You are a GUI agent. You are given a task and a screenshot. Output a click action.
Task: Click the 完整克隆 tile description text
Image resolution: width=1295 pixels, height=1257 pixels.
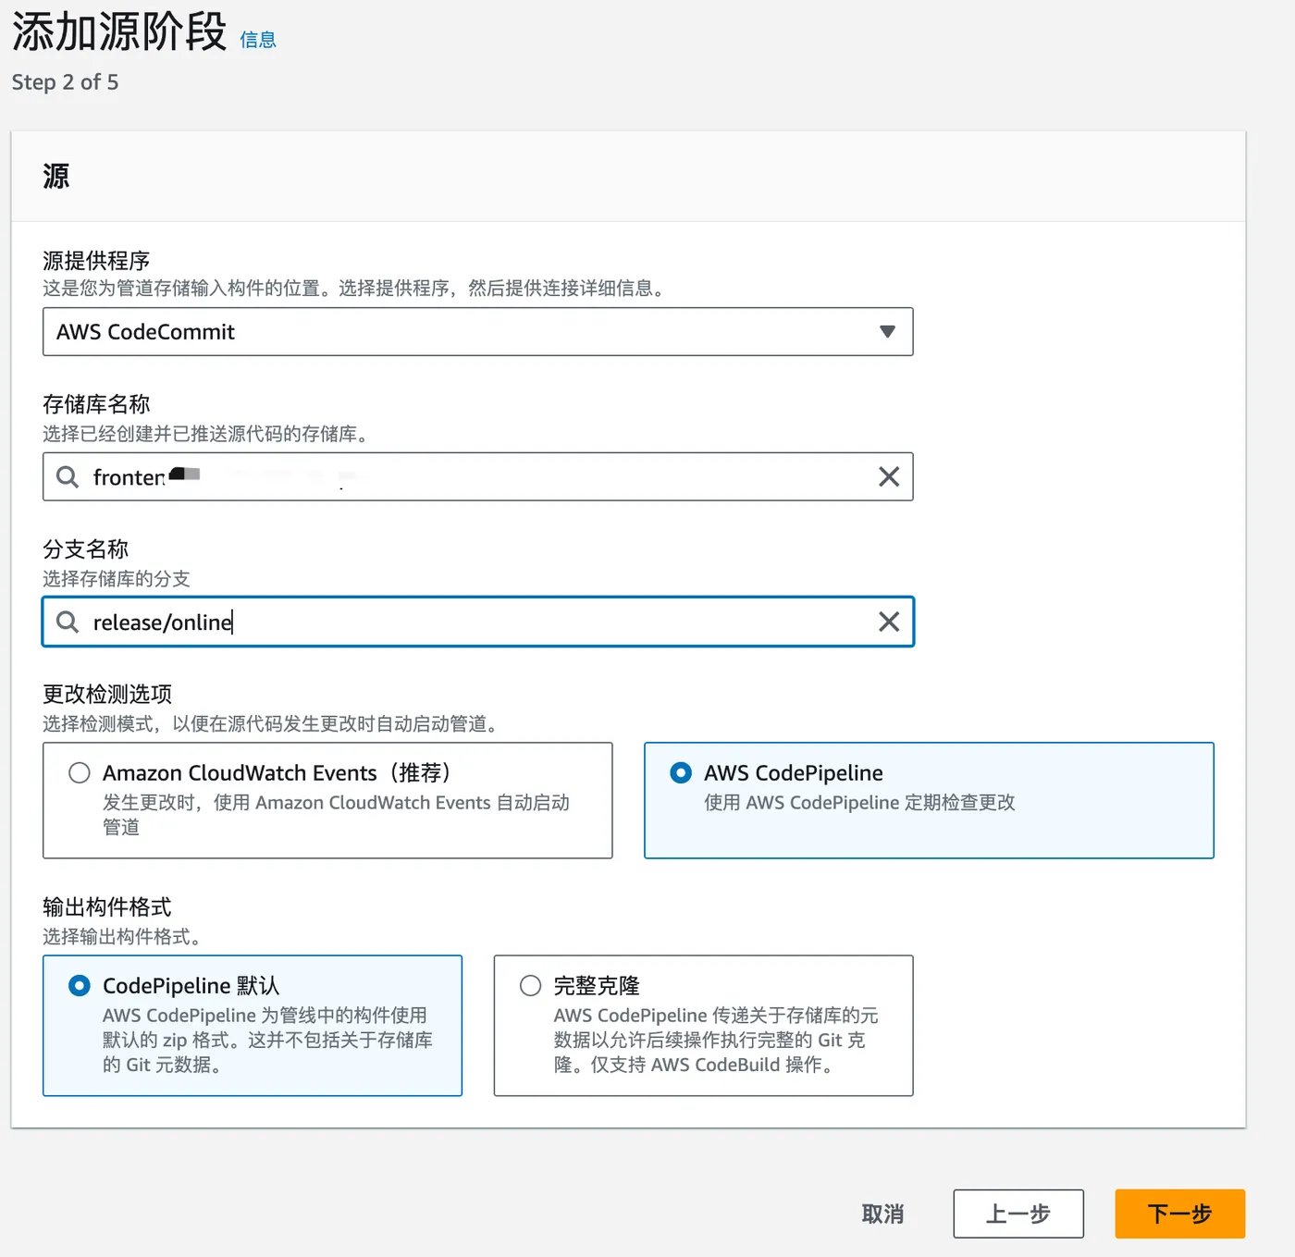715,1041
